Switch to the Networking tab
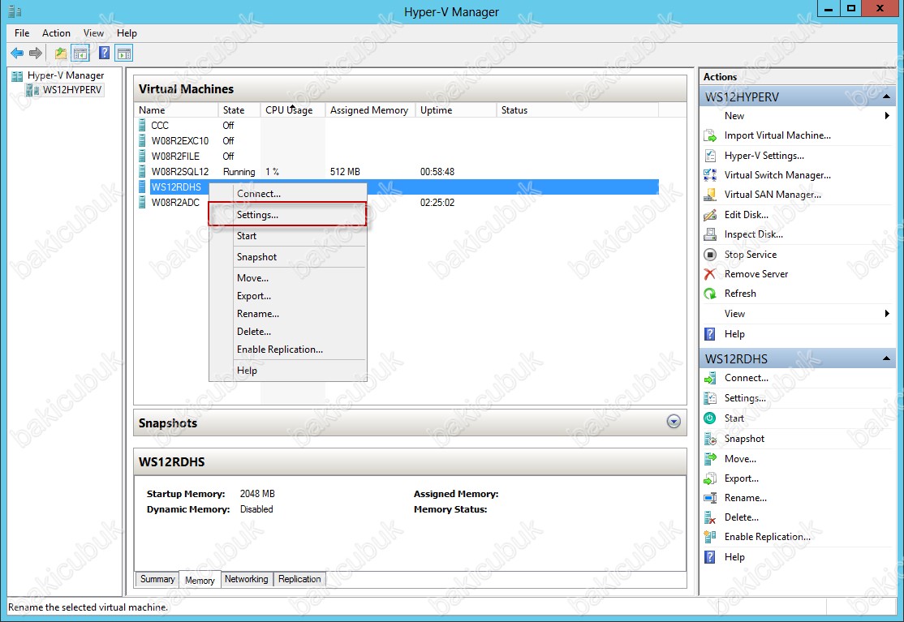 (x=246, y=579)
